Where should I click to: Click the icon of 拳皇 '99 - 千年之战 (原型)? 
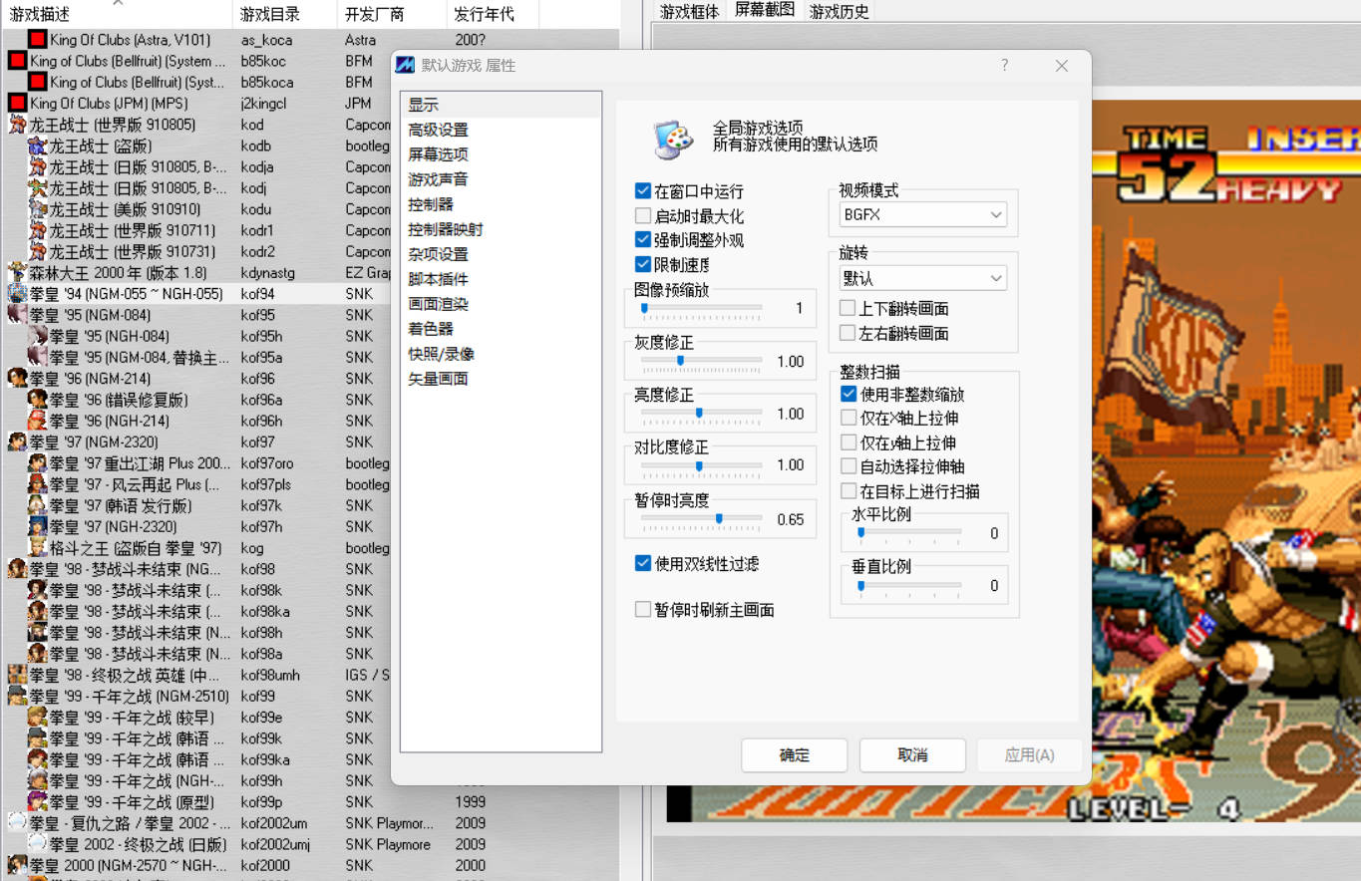37,801
